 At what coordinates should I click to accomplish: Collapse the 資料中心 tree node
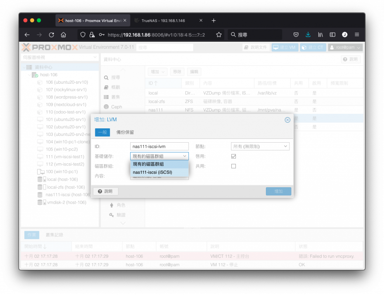coord(24,67)
